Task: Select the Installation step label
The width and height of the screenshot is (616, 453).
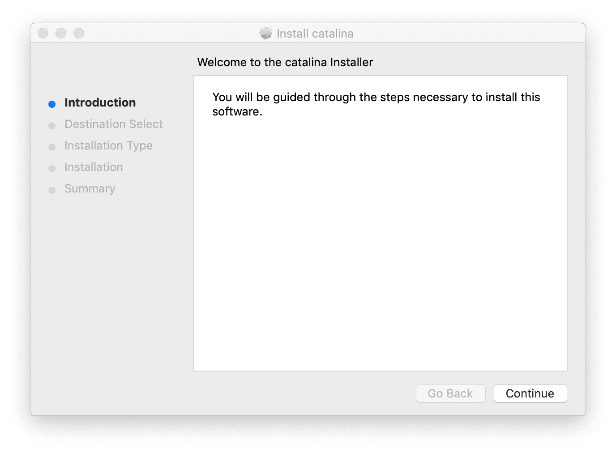Action: [x=94, y=167]
